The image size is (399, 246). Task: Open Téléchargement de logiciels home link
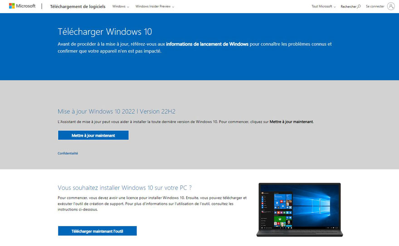[78, 6]
